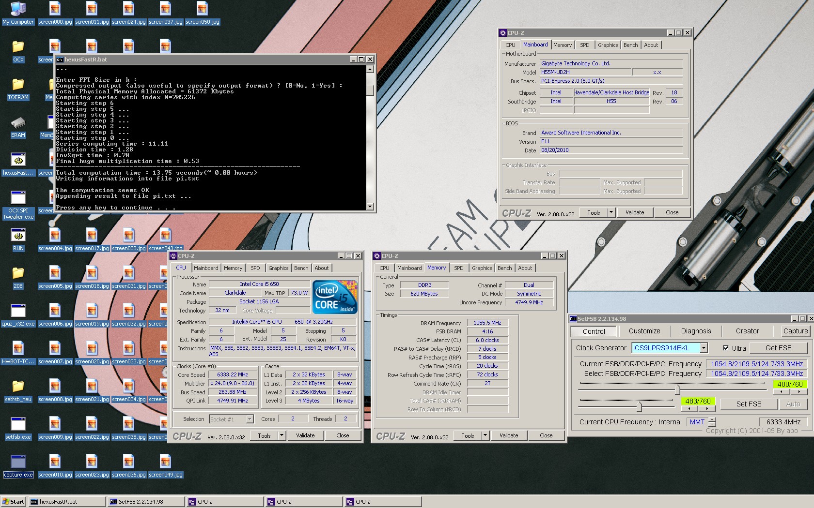This screenshot has height=508, width=814.
Task: Open the screen037.jpg image file
Action: pyautogui.click(x=165, y=13)
